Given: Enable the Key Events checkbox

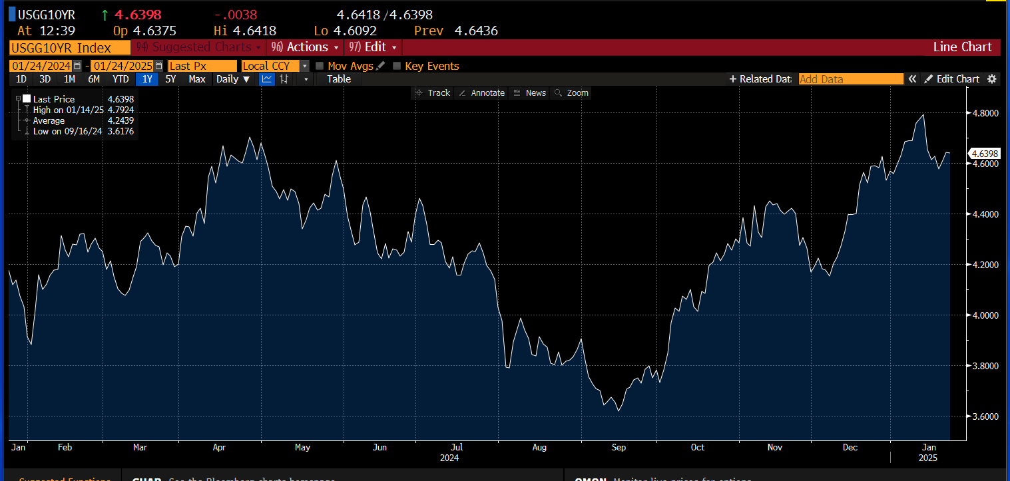Looking at the screenshot, I should tap(397, 66).
